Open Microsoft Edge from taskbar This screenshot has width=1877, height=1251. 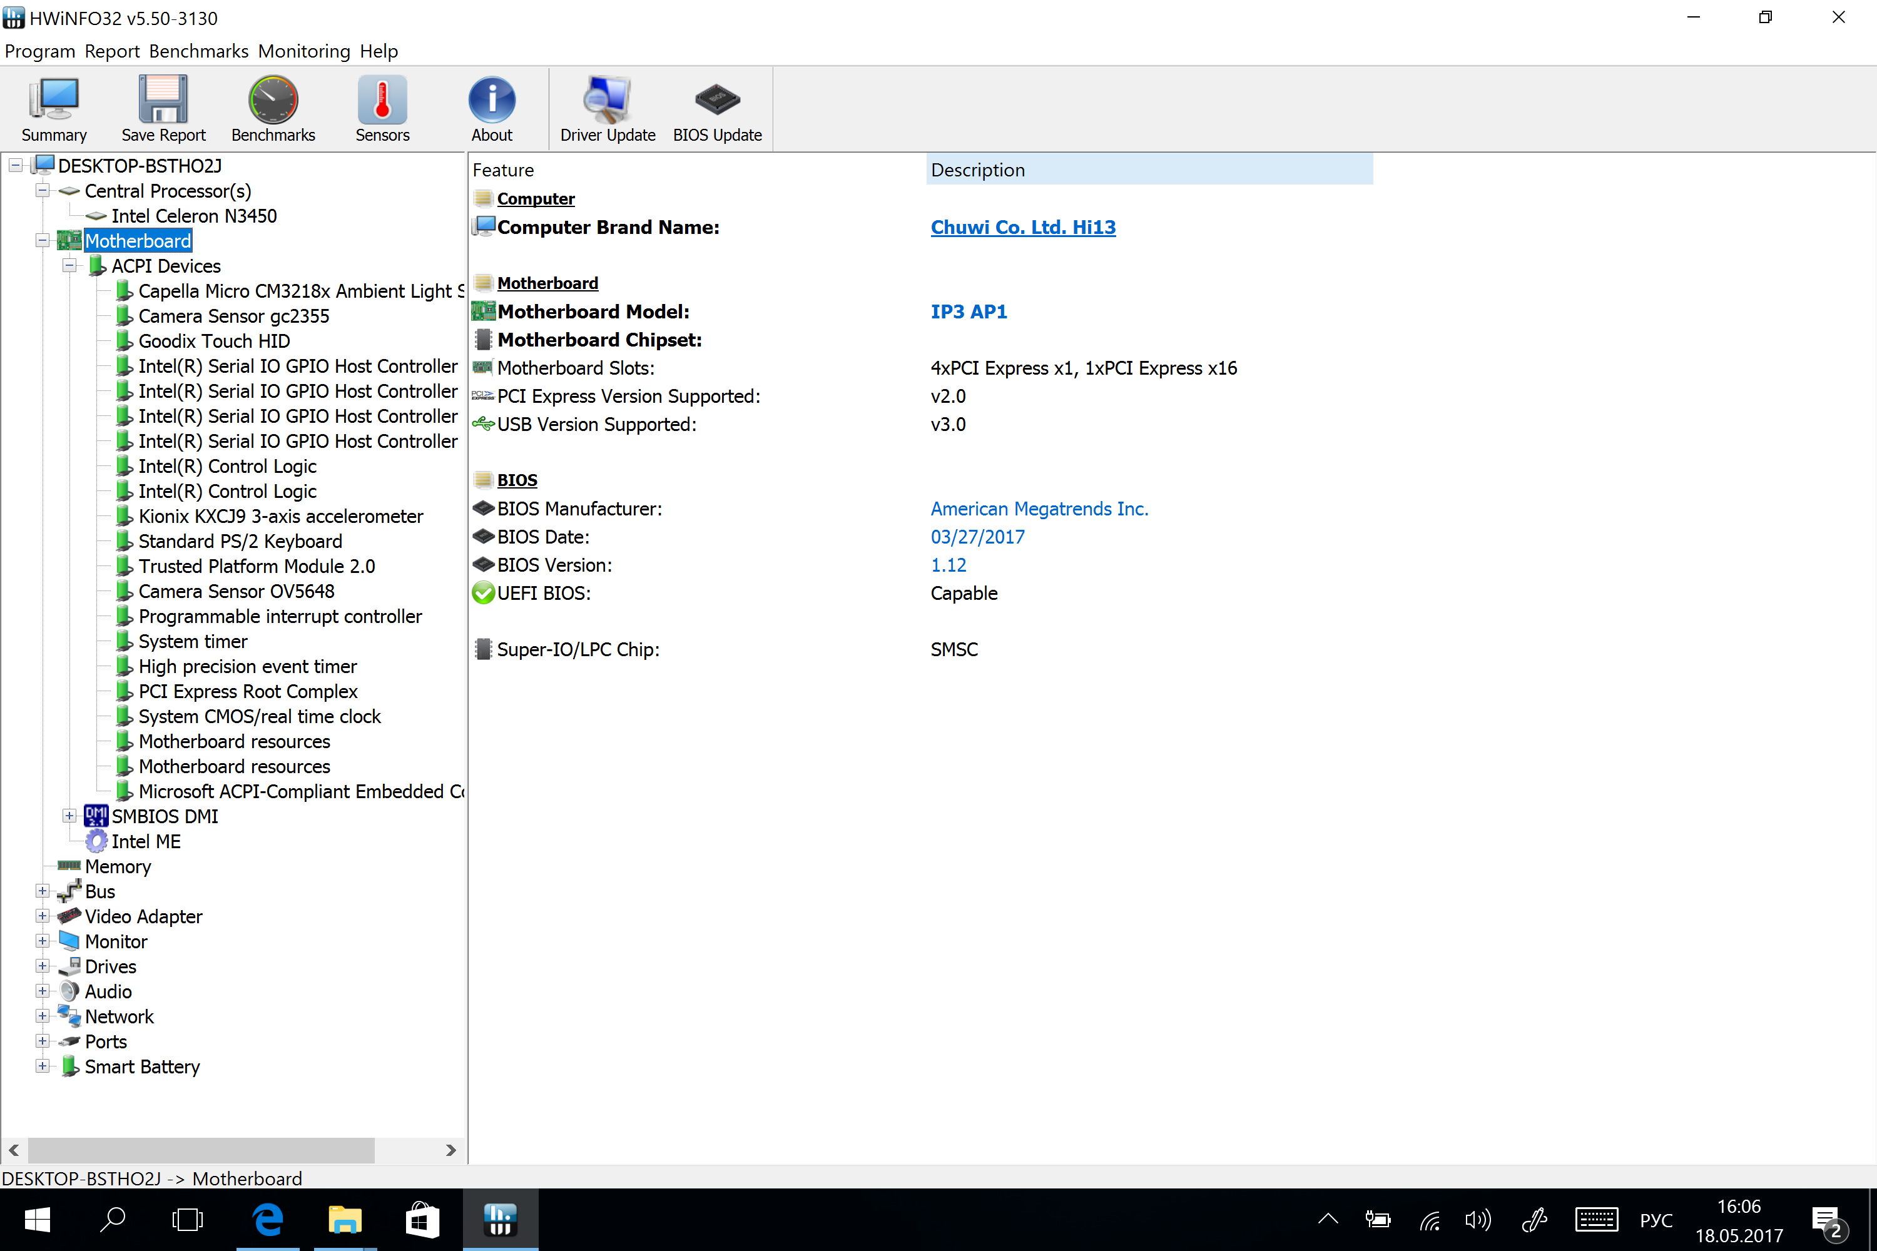268,1219
